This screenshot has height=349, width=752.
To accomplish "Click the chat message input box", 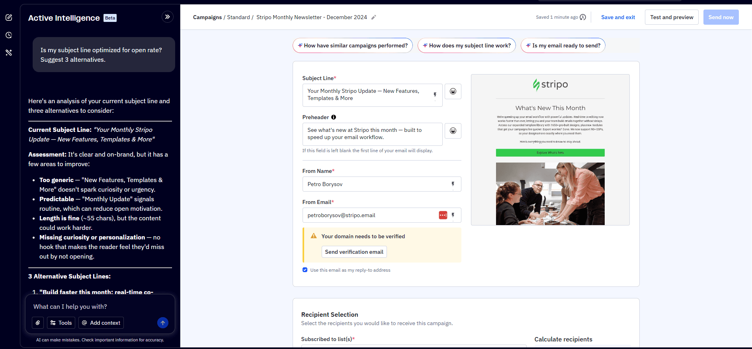I will 100,306.
